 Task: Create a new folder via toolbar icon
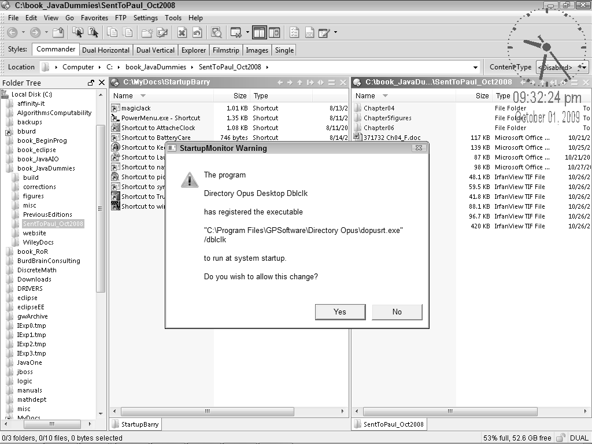(147, 33)
